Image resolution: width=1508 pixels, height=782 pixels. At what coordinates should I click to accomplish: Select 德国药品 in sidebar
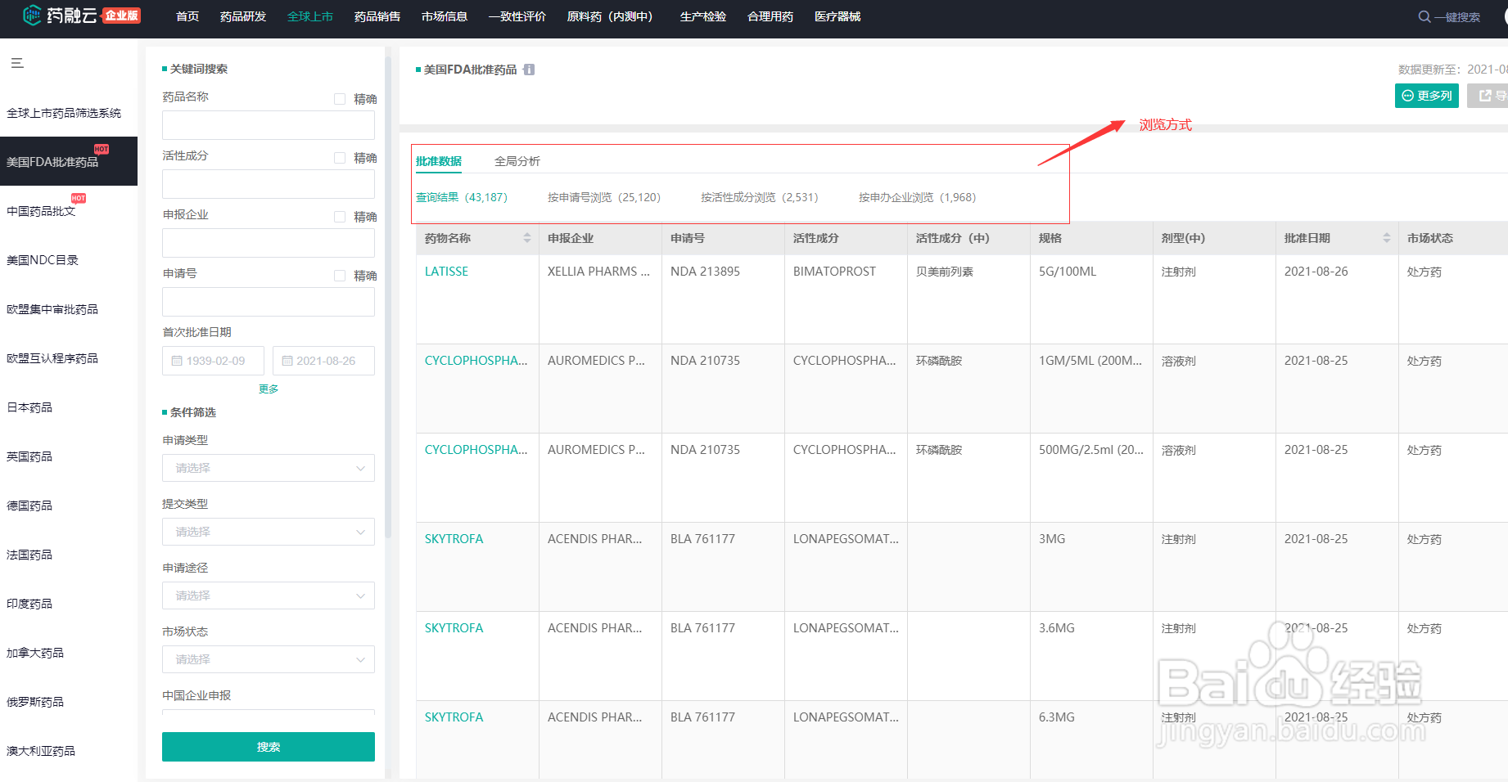pos(29,506)
